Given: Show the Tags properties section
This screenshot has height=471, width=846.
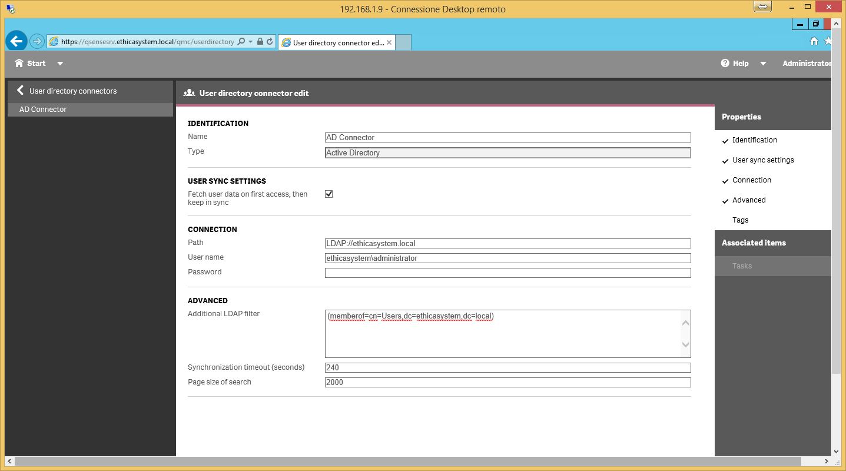Looking at the screenshot, I should [773, 220].
